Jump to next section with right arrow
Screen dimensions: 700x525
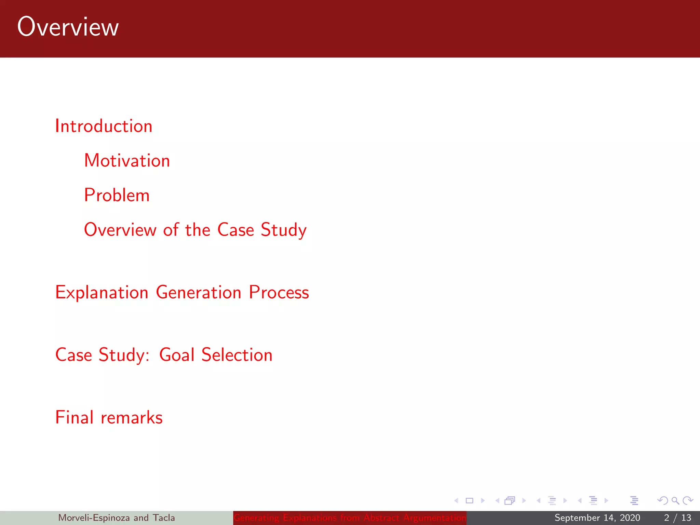click(x=606, y=501)
